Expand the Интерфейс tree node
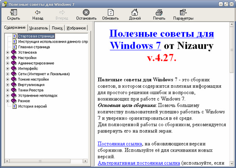 tap(7, 69)
